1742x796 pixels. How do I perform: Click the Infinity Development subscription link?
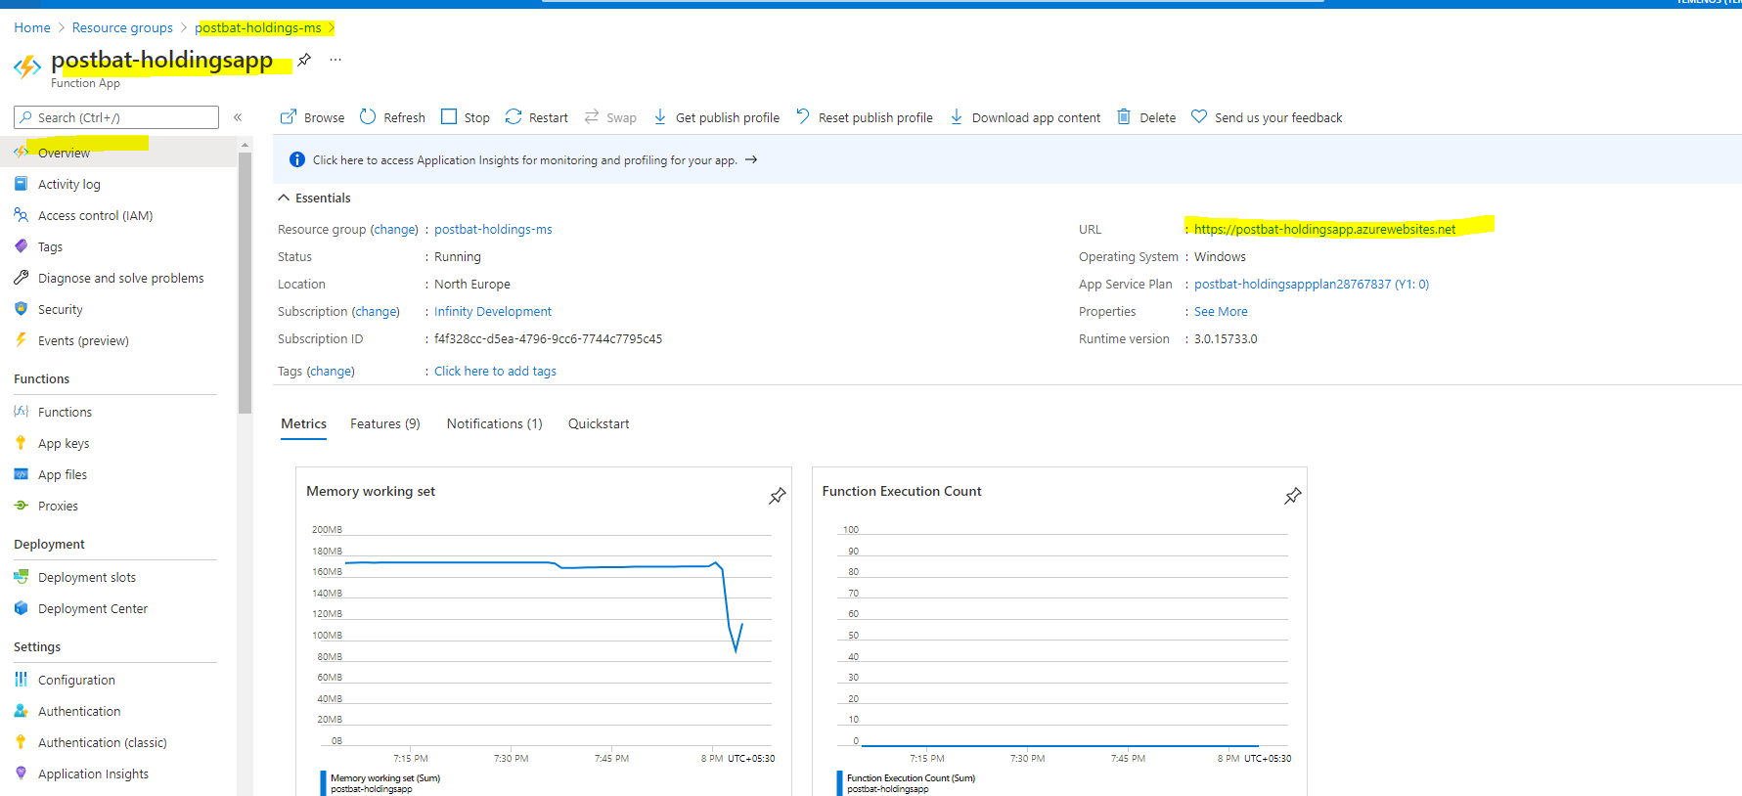[x=492, y=311]
